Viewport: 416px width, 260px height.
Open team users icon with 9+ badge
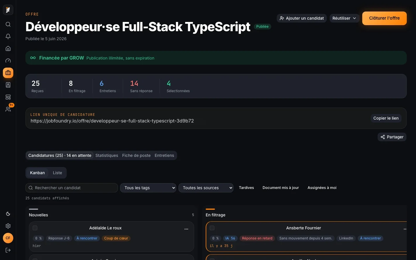[x=8, y=109]
